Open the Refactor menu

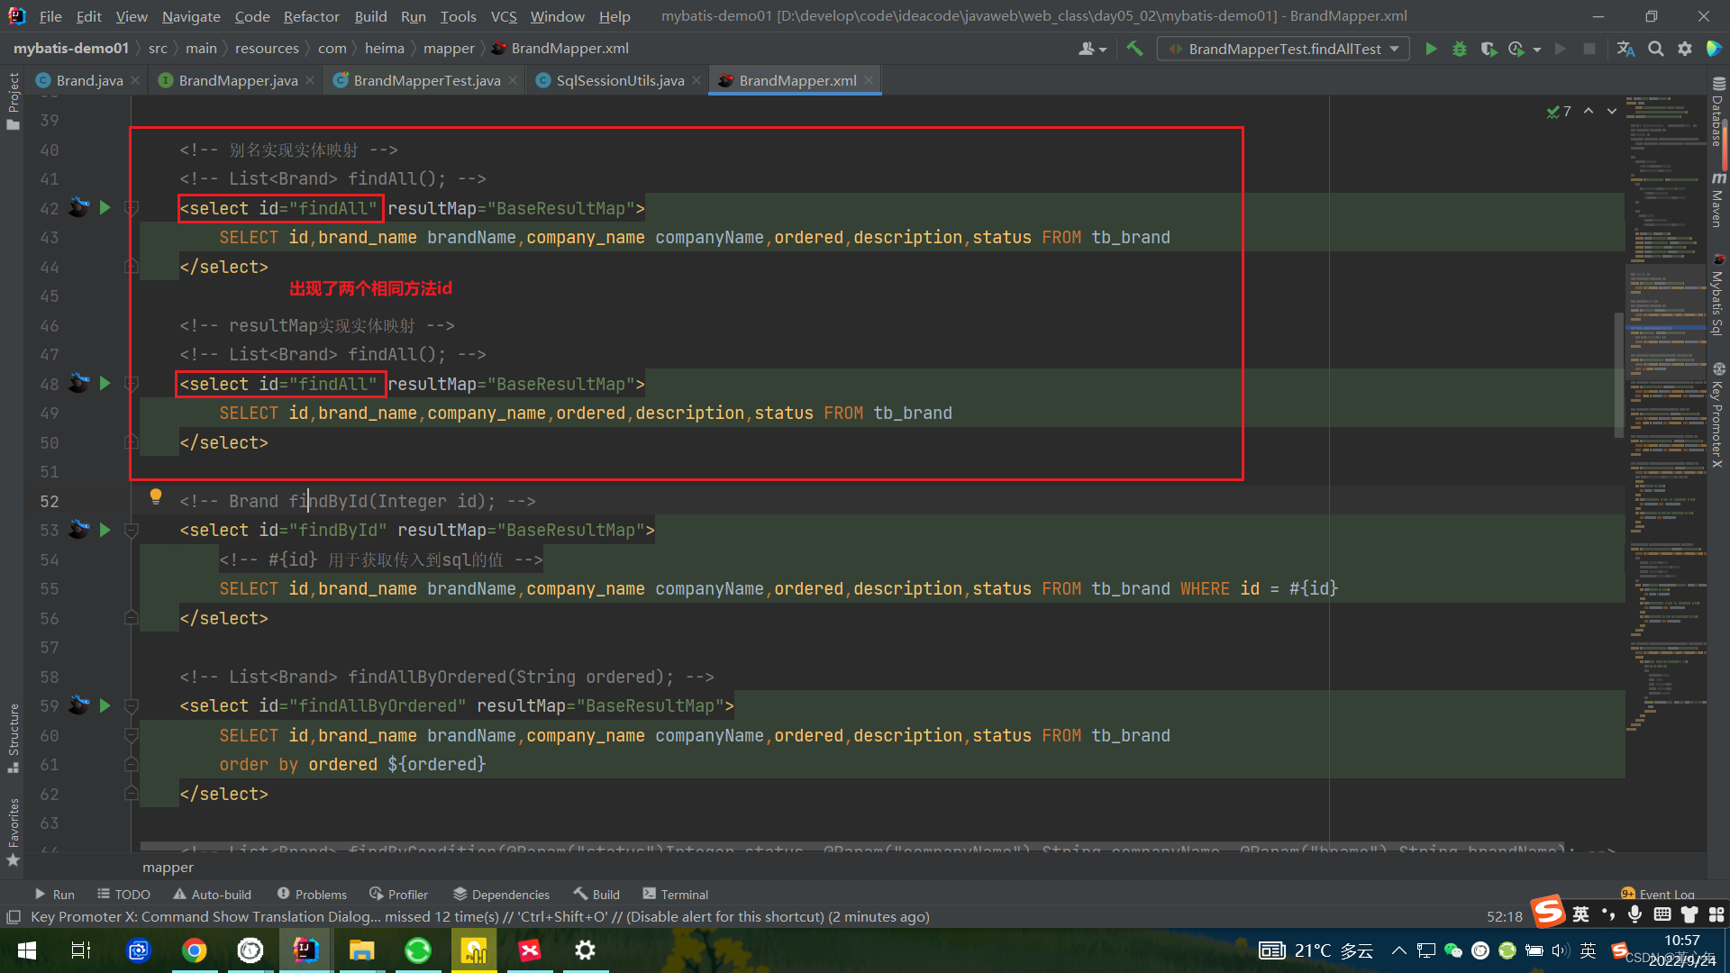pyautogui.click(x=311, y=16)
